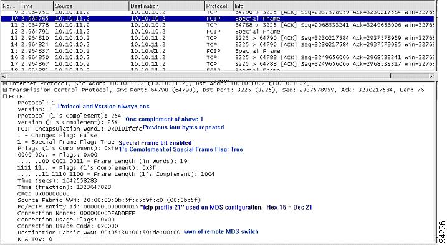The width and height of the screenshot is (447, 245).
Task: Select the K_A_TOV: 0 field
Action: click(x=34, y=239)
